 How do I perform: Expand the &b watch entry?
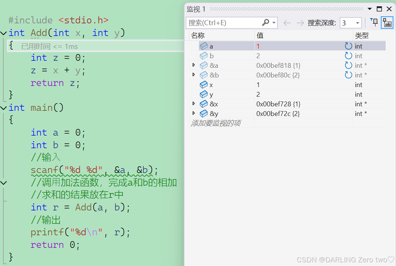[193, 74]
